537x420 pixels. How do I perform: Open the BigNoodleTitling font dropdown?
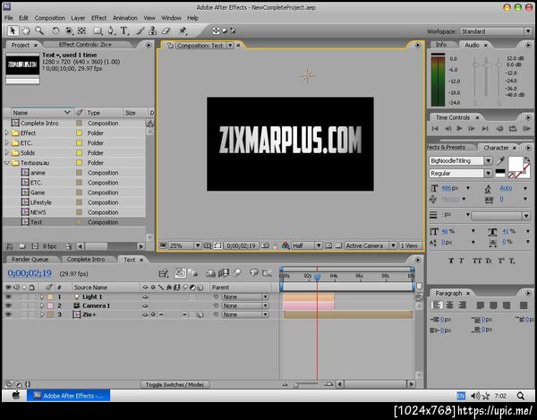(489, 160)
